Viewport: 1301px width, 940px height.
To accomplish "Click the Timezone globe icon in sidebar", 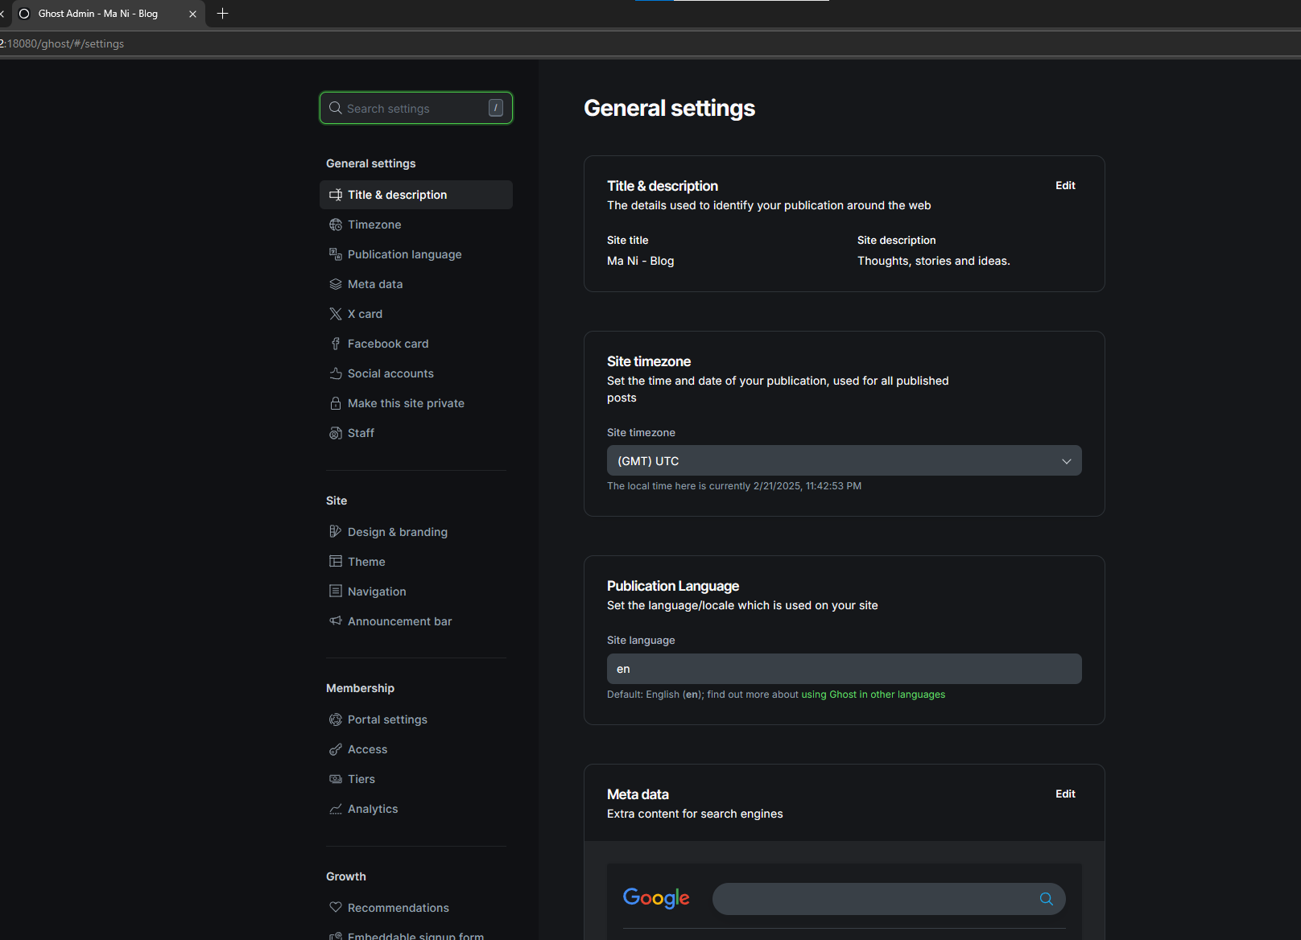I will pos(336,225).
